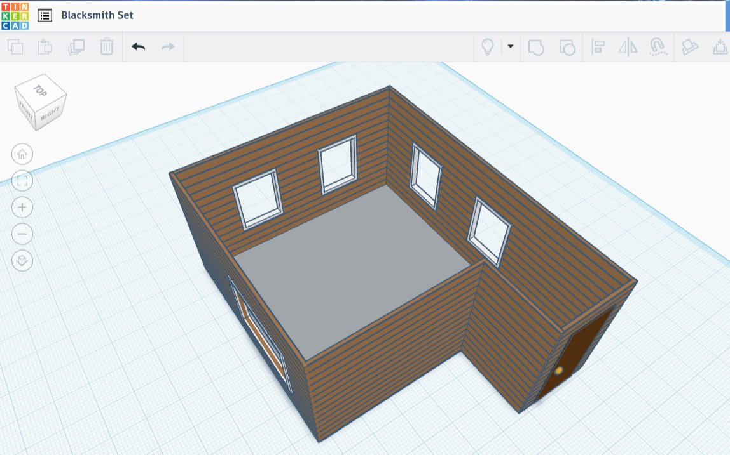Click the Paste tool icon
This screenshot has width=730, height=455.
45,47
